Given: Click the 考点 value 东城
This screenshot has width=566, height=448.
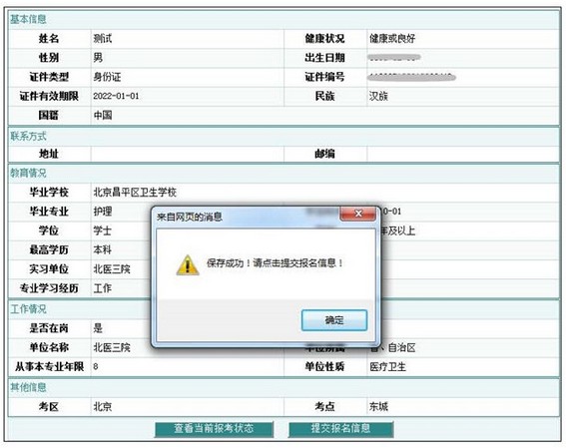Looking at the screenshot, I should click(378, 407).
